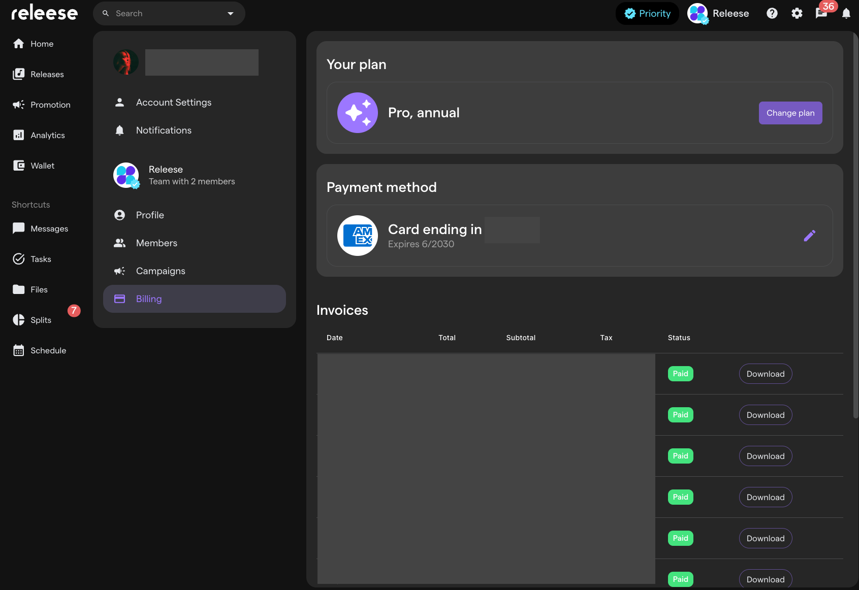Edit payment method with pencil icon
This screenshot has height=590, width=859.
[810, 236]
